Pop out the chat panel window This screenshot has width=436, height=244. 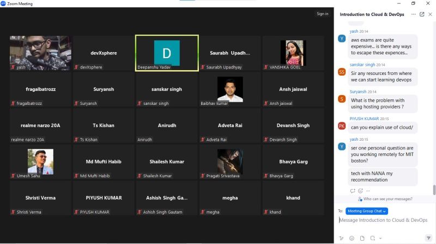click(422, 14)
